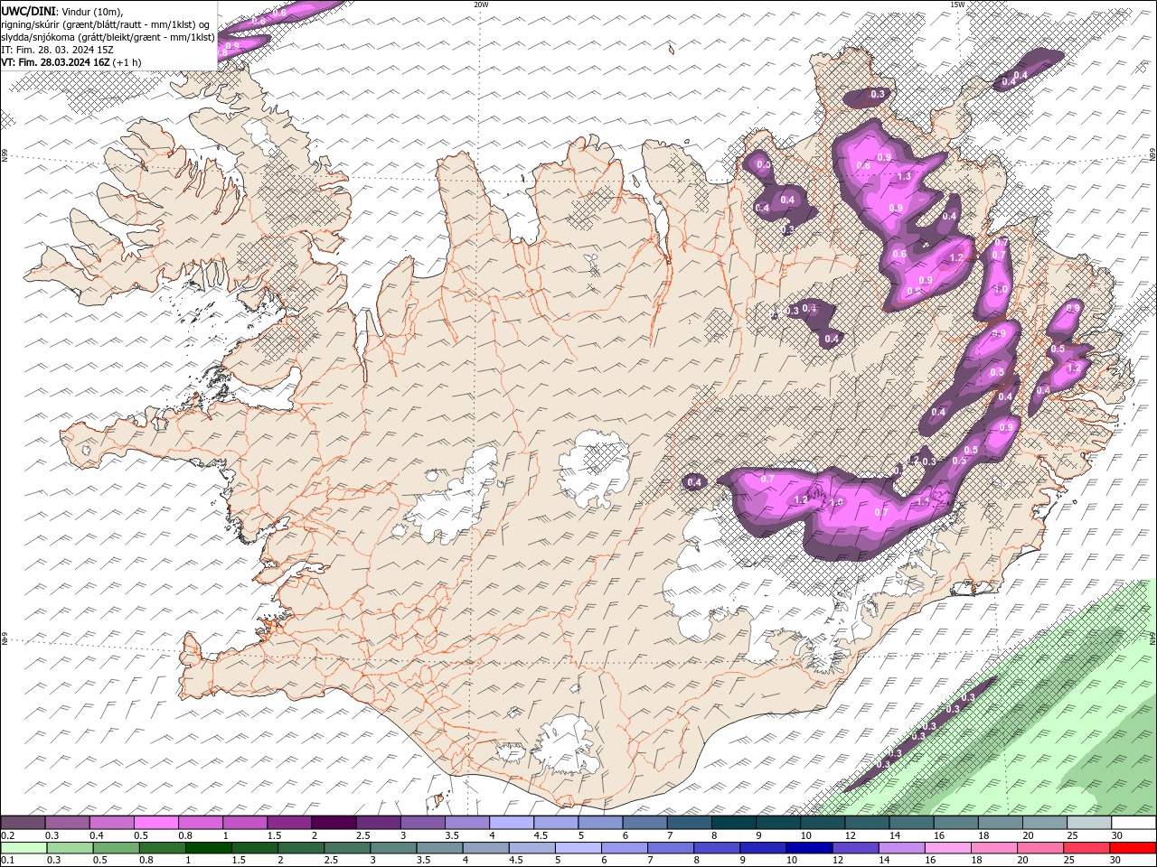
Task: Select the deep blue swatch labeled 10 in the bottom row
Action: click(x=809, y=848)
